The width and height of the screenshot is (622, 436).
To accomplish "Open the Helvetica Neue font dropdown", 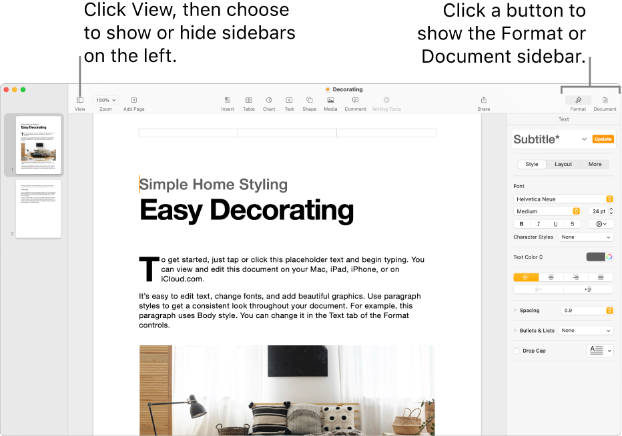I will coord(563,199).
